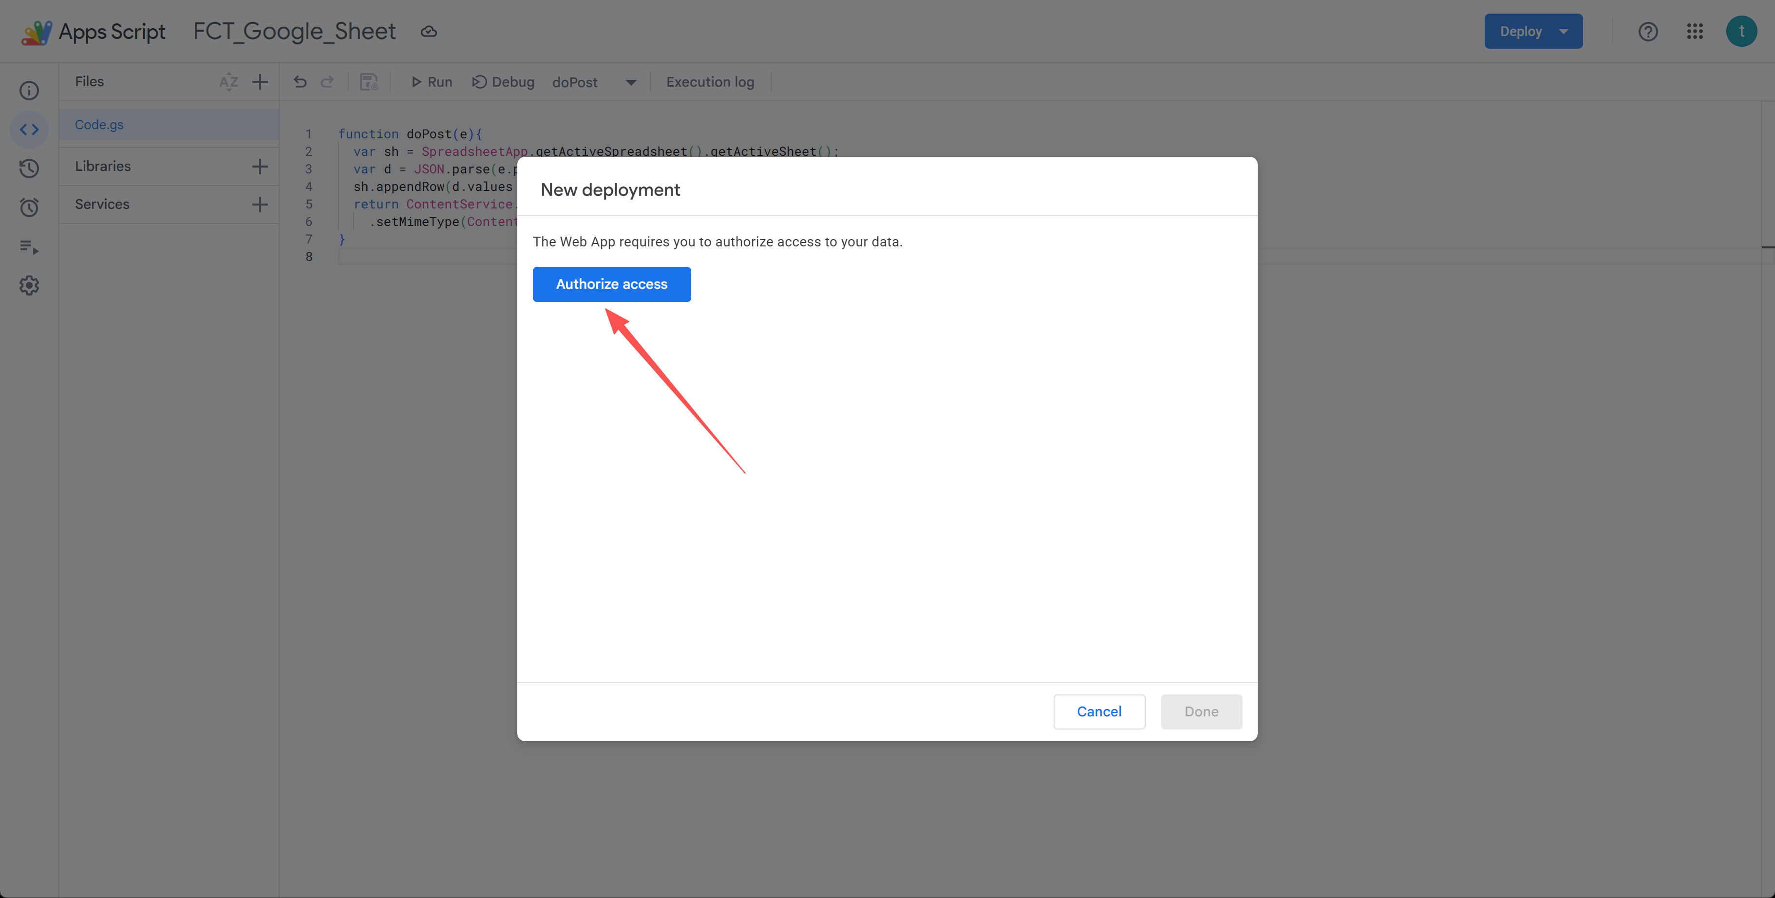Add a file with Files plus icon

tap(260, 82)
